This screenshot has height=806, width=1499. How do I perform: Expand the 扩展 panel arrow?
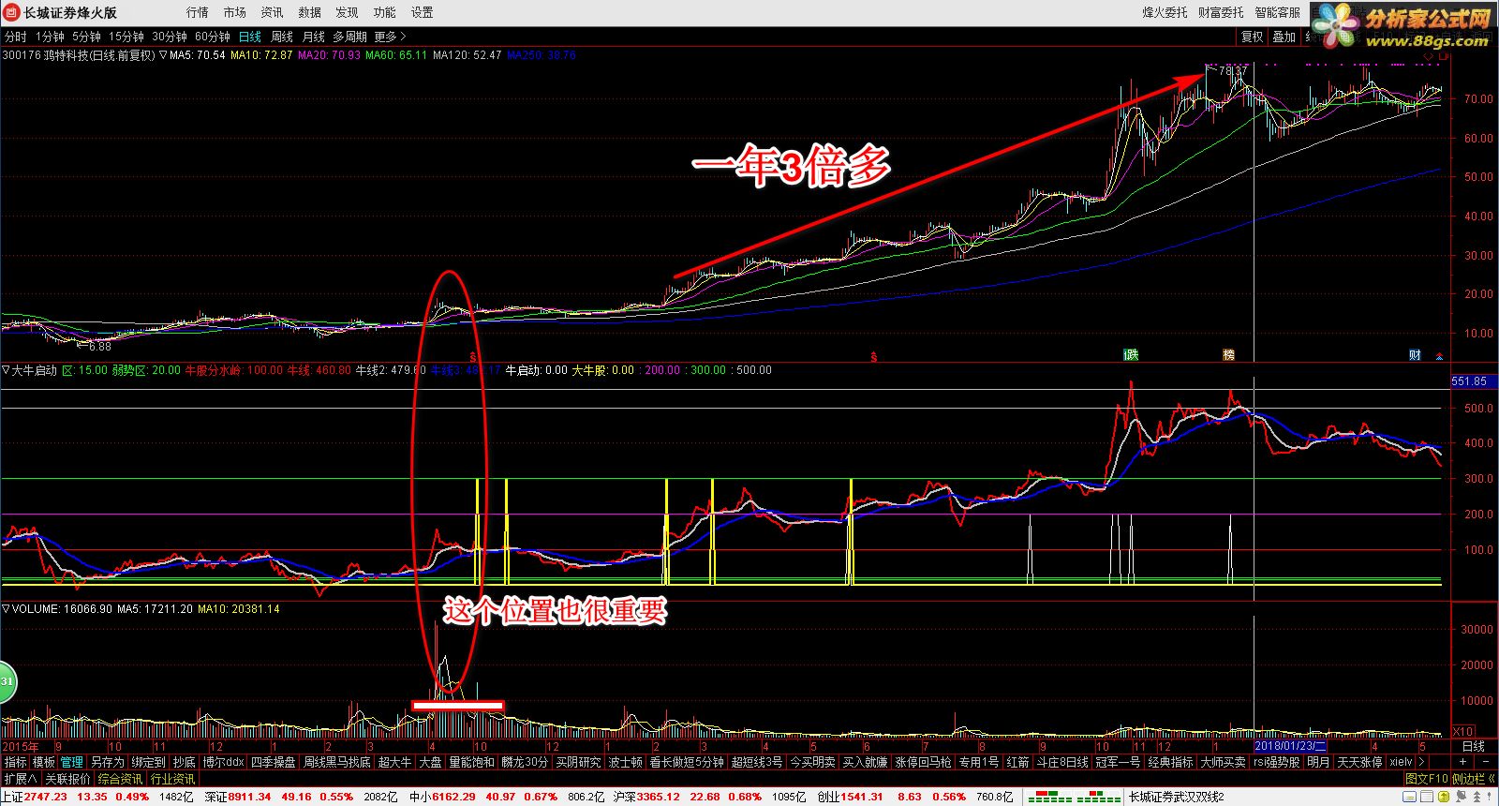pos(21,779)
